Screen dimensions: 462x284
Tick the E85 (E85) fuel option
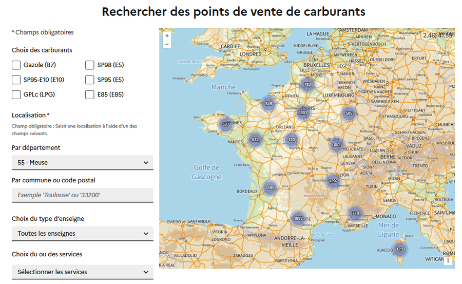pos(89,94)
